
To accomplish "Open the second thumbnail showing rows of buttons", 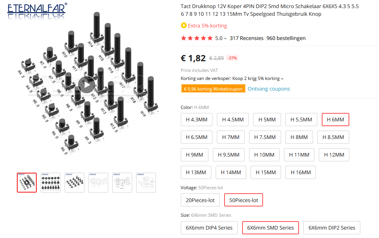I will point(51,183).
